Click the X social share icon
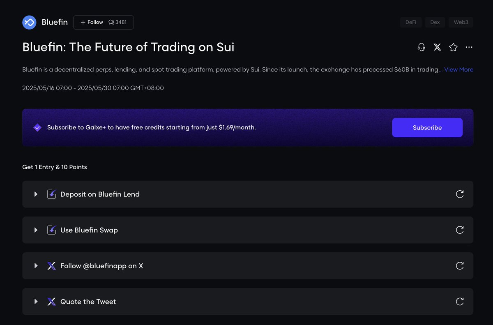The height and width of the screenshot is (325, 493). pos(437,47)
